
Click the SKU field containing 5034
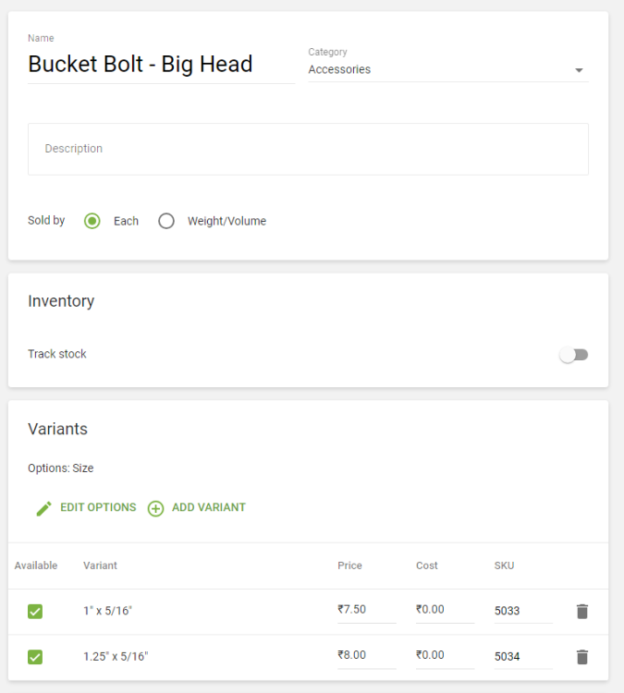pos(522,656)
